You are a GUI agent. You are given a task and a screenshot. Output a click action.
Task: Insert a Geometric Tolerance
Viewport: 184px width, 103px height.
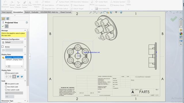(79, 2)
